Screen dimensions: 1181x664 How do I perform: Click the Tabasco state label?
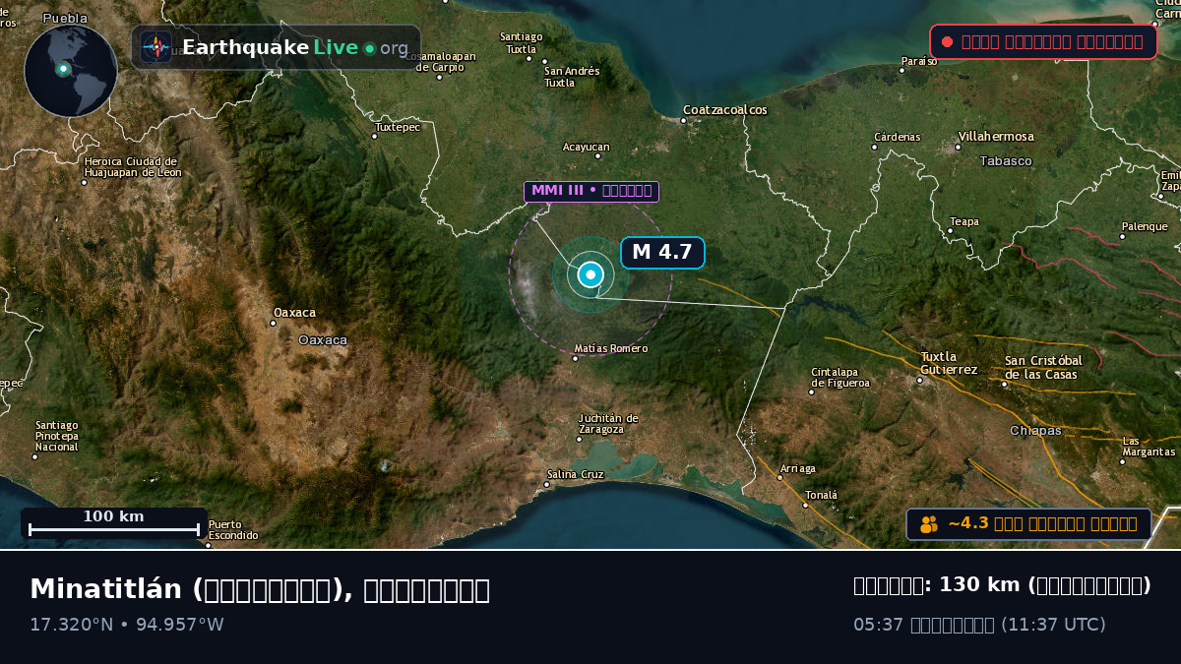[x=1006, y=160]
